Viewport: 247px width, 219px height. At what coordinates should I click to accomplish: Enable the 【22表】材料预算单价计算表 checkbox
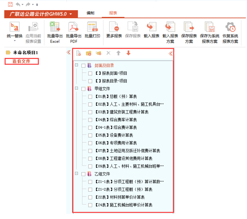(x=90, y=197)
